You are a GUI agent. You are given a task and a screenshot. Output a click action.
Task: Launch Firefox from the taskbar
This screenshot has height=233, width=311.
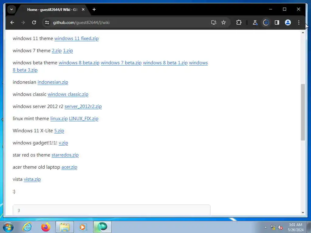46,227
